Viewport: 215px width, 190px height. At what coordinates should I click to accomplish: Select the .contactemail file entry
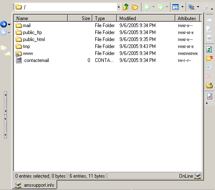32,60
